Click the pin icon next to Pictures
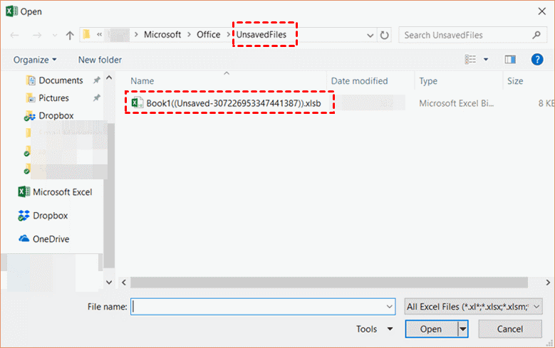The image size is (555, 348). click(97, 97)
